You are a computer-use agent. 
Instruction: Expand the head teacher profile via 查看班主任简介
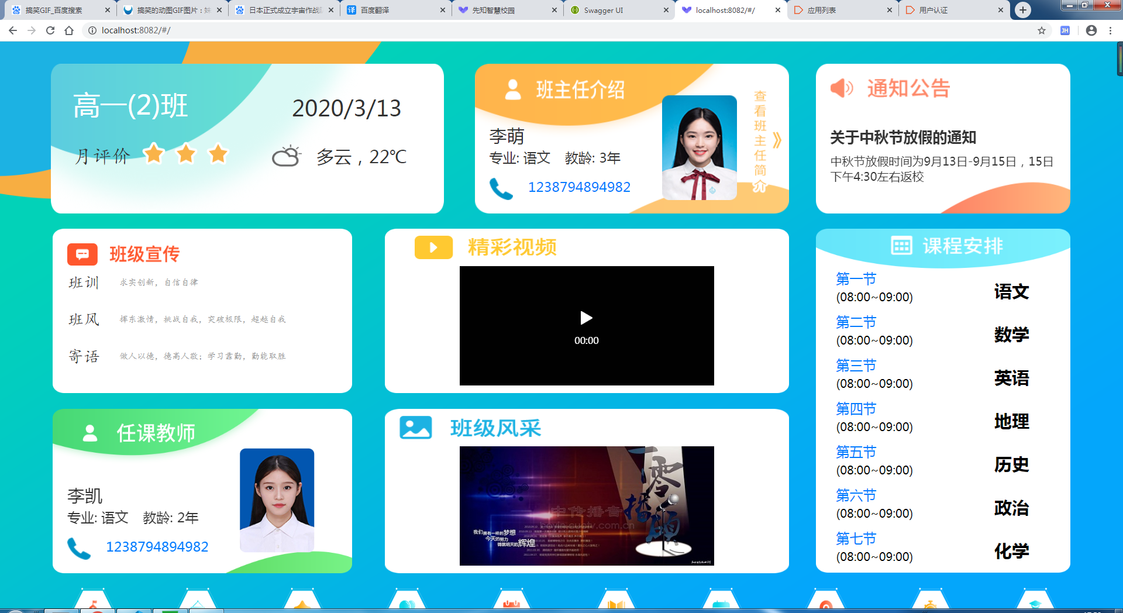point(760,141)
